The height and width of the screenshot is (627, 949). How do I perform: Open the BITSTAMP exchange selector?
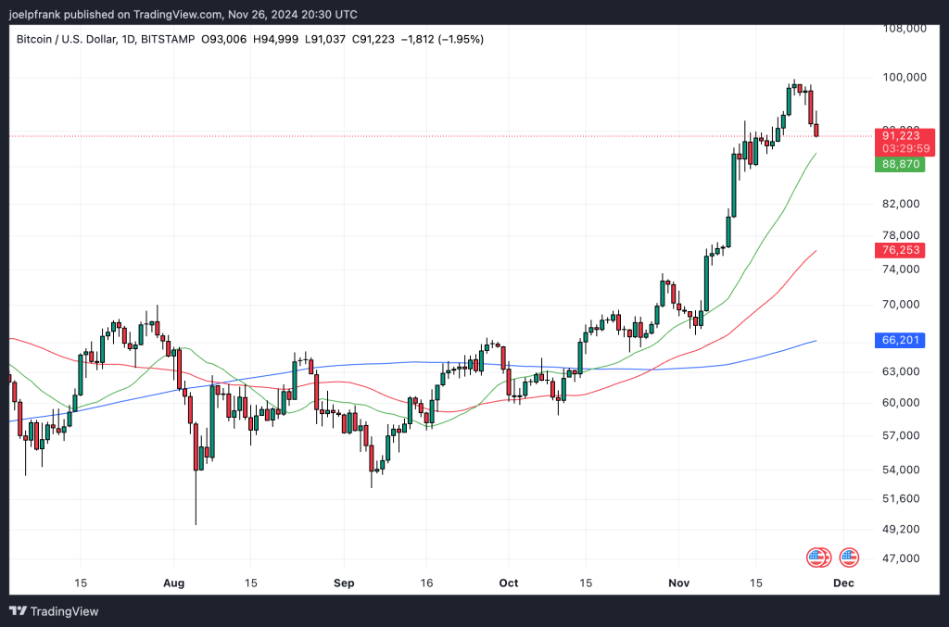click(170, 39)
